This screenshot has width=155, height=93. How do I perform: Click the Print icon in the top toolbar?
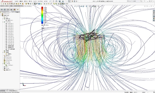click(63, 1)
